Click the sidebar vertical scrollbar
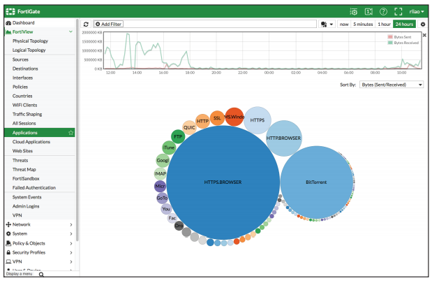Image resolution: width=432 pixels, height=281 pixels. [77, 130]
